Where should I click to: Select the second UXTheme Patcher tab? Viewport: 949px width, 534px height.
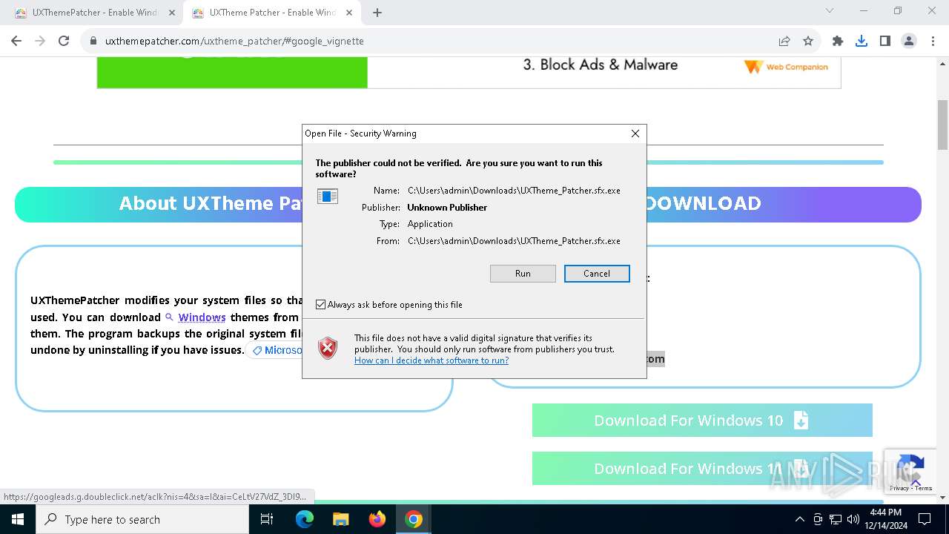[x=271, y=13]
